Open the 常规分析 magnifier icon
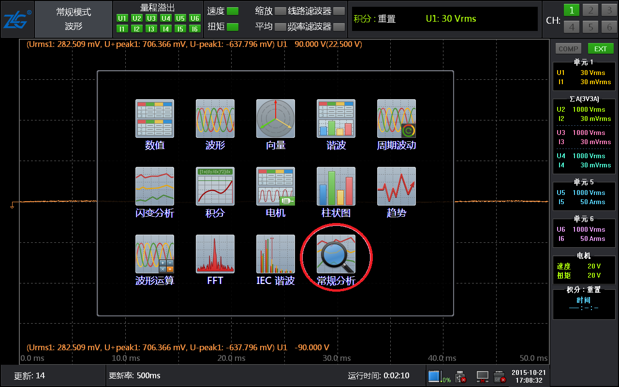 click(x=336, y=254)
